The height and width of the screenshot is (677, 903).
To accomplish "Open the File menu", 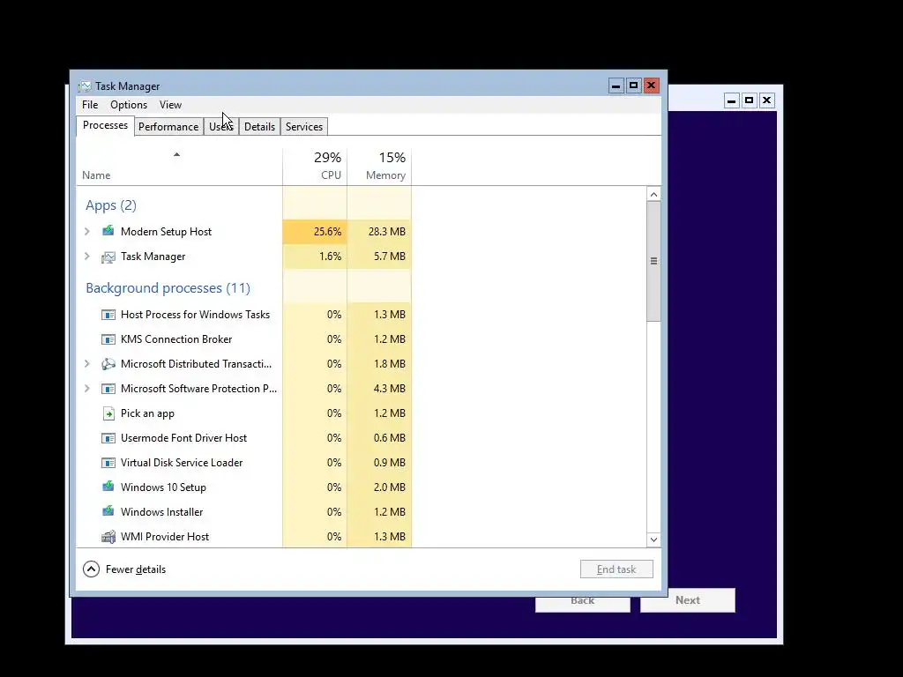I will [90, 105].
